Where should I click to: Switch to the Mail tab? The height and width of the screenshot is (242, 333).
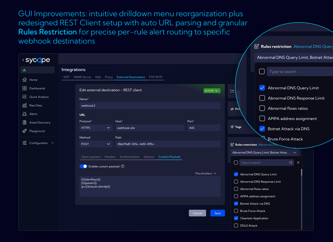tap(98, 77)
